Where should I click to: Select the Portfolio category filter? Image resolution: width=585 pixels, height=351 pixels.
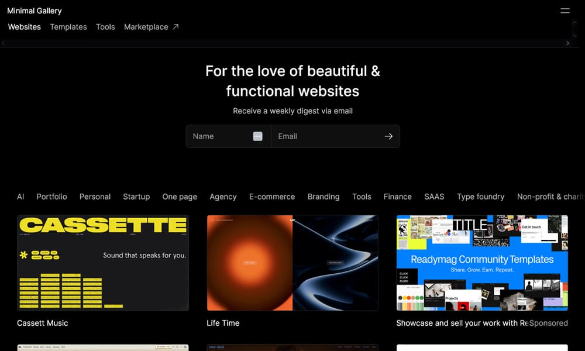tap(51, 197)
